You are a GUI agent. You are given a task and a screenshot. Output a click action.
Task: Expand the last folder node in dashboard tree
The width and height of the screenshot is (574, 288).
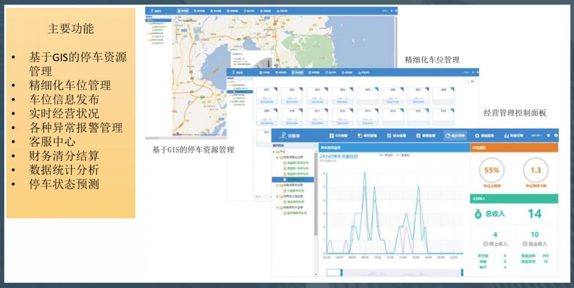pyautogui.click(x=278, y=207)
